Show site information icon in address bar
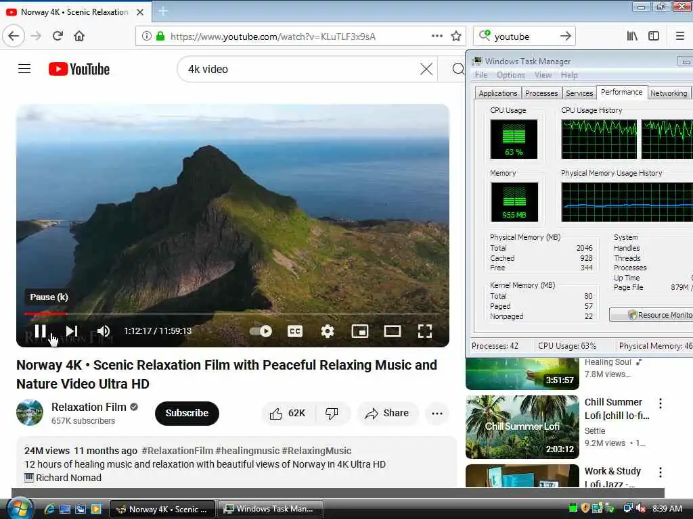 tap(146, 36)
